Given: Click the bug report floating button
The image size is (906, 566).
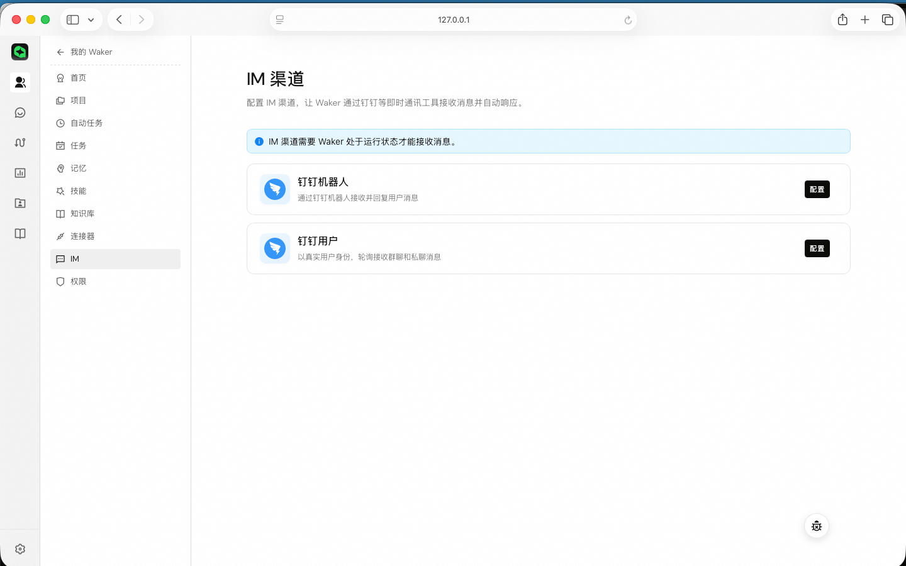Looking at the screenshot, I should click(817, 526).
